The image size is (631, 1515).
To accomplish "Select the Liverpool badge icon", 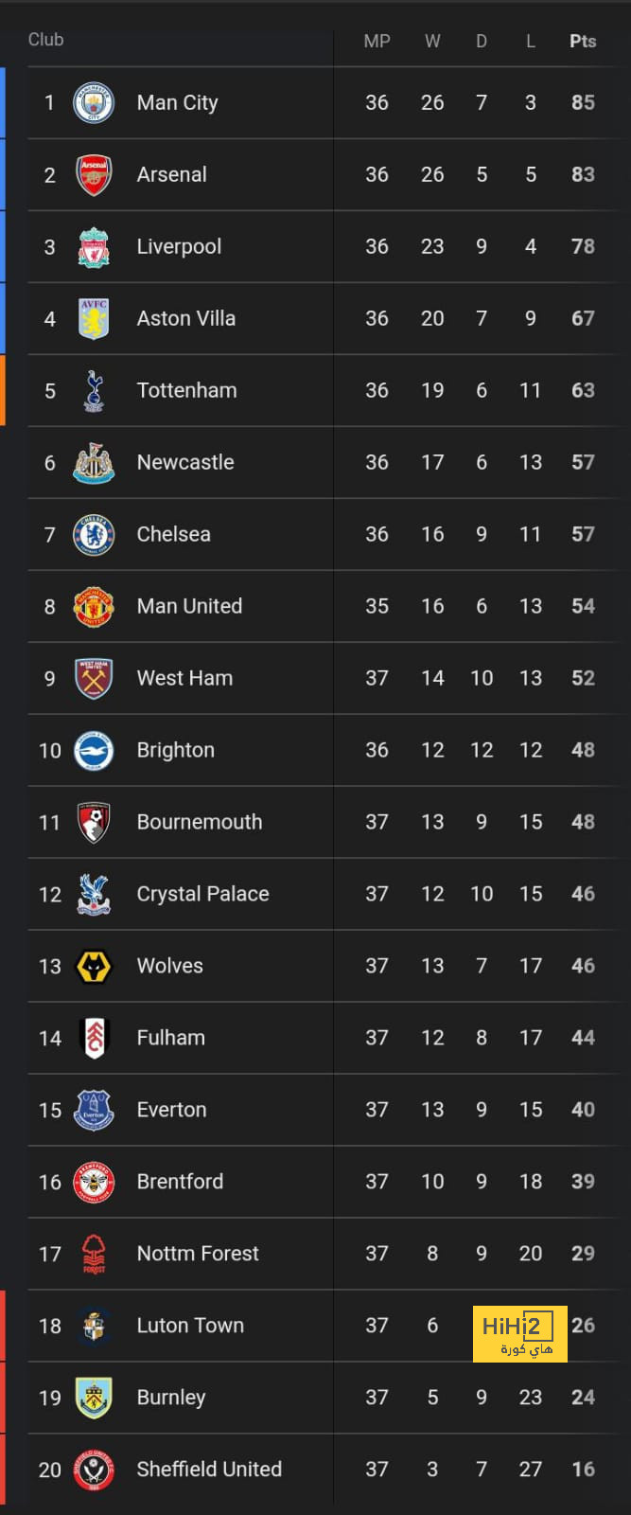I will tap(94, 246).
